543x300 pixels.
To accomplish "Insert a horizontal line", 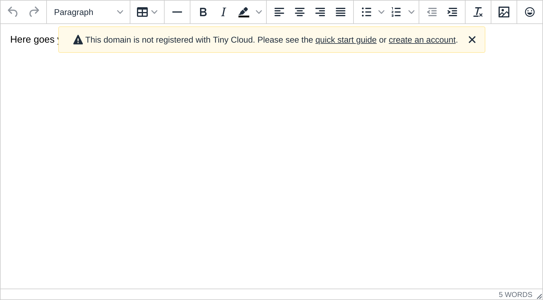I will (x=177, y=12).
